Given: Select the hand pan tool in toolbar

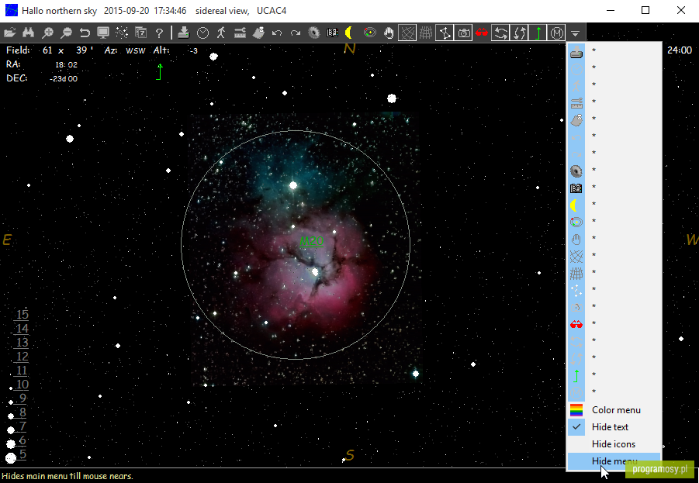Looking at the screenshot, I should [389, 33].
